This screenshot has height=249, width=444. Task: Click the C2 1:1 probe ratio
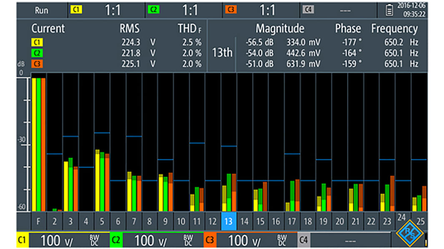[x=190, y=10]
